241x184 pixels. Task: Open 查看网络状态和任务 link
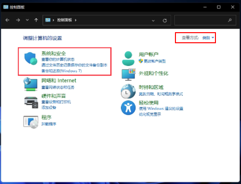click(x=58, y=87)
